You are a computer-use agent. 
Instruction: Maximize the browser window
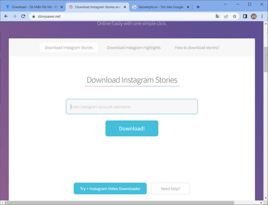pos(250,4)
